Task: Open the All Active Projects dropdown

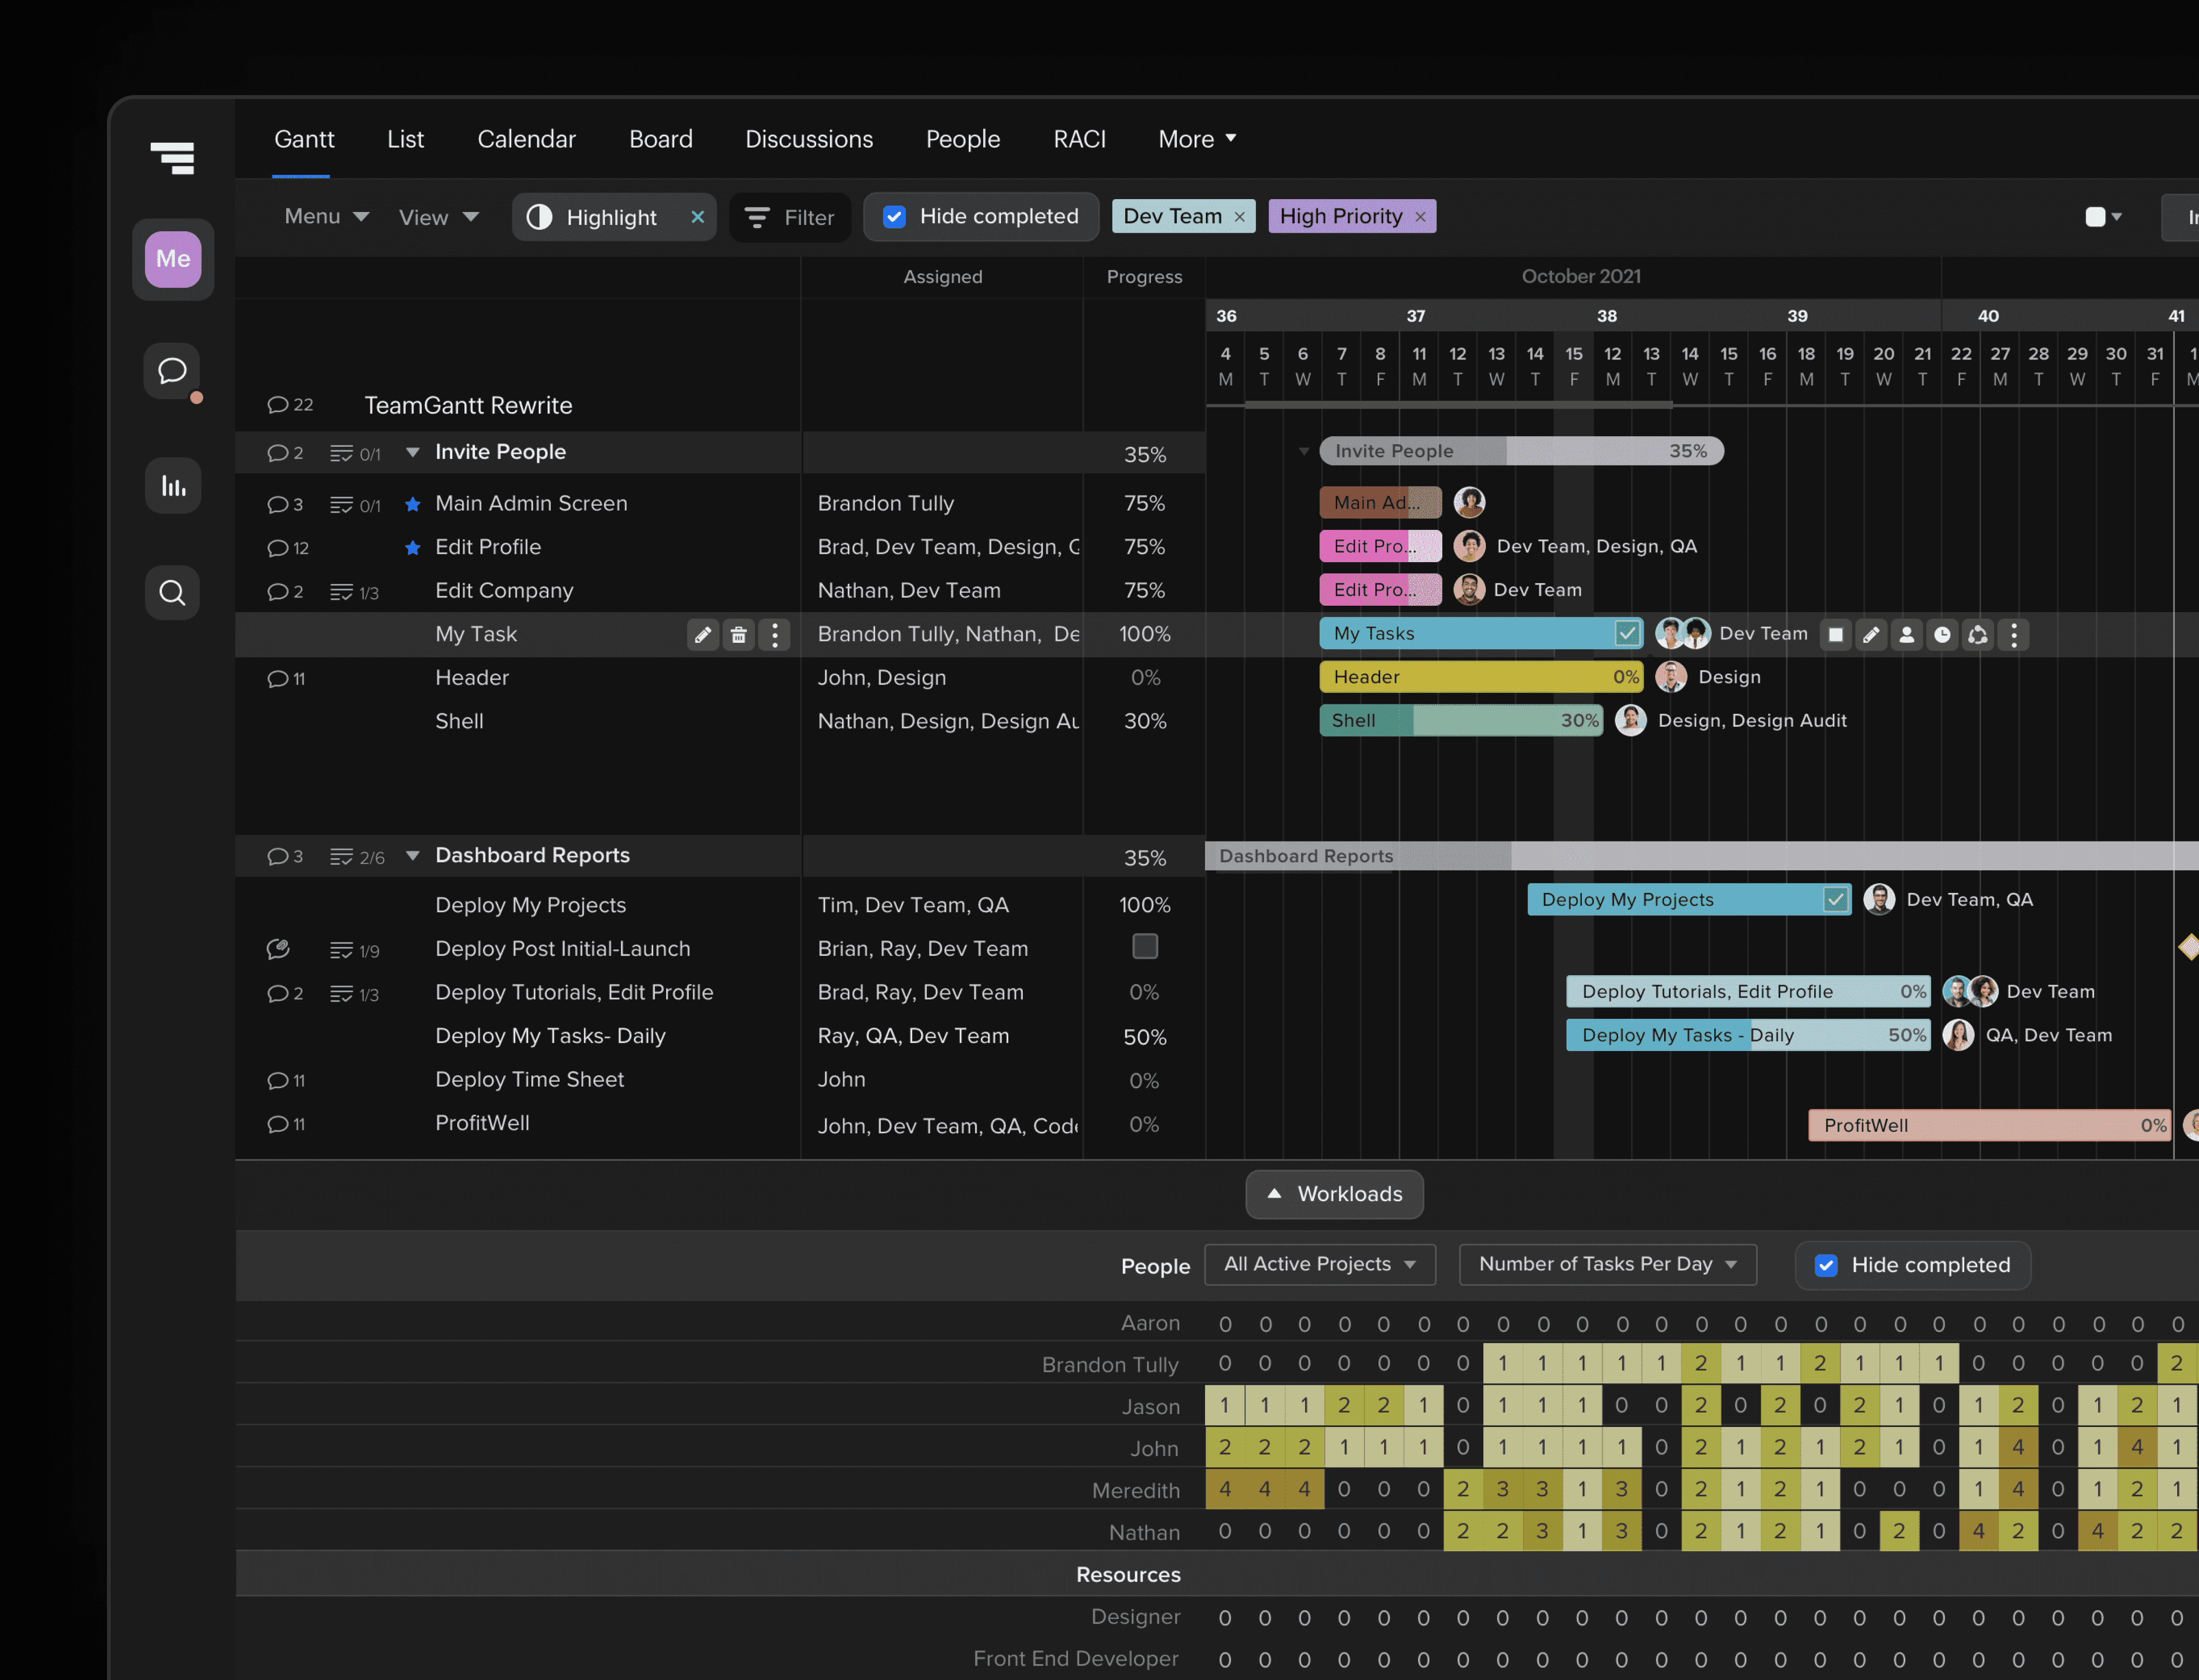Action: pos(1319,1264)
